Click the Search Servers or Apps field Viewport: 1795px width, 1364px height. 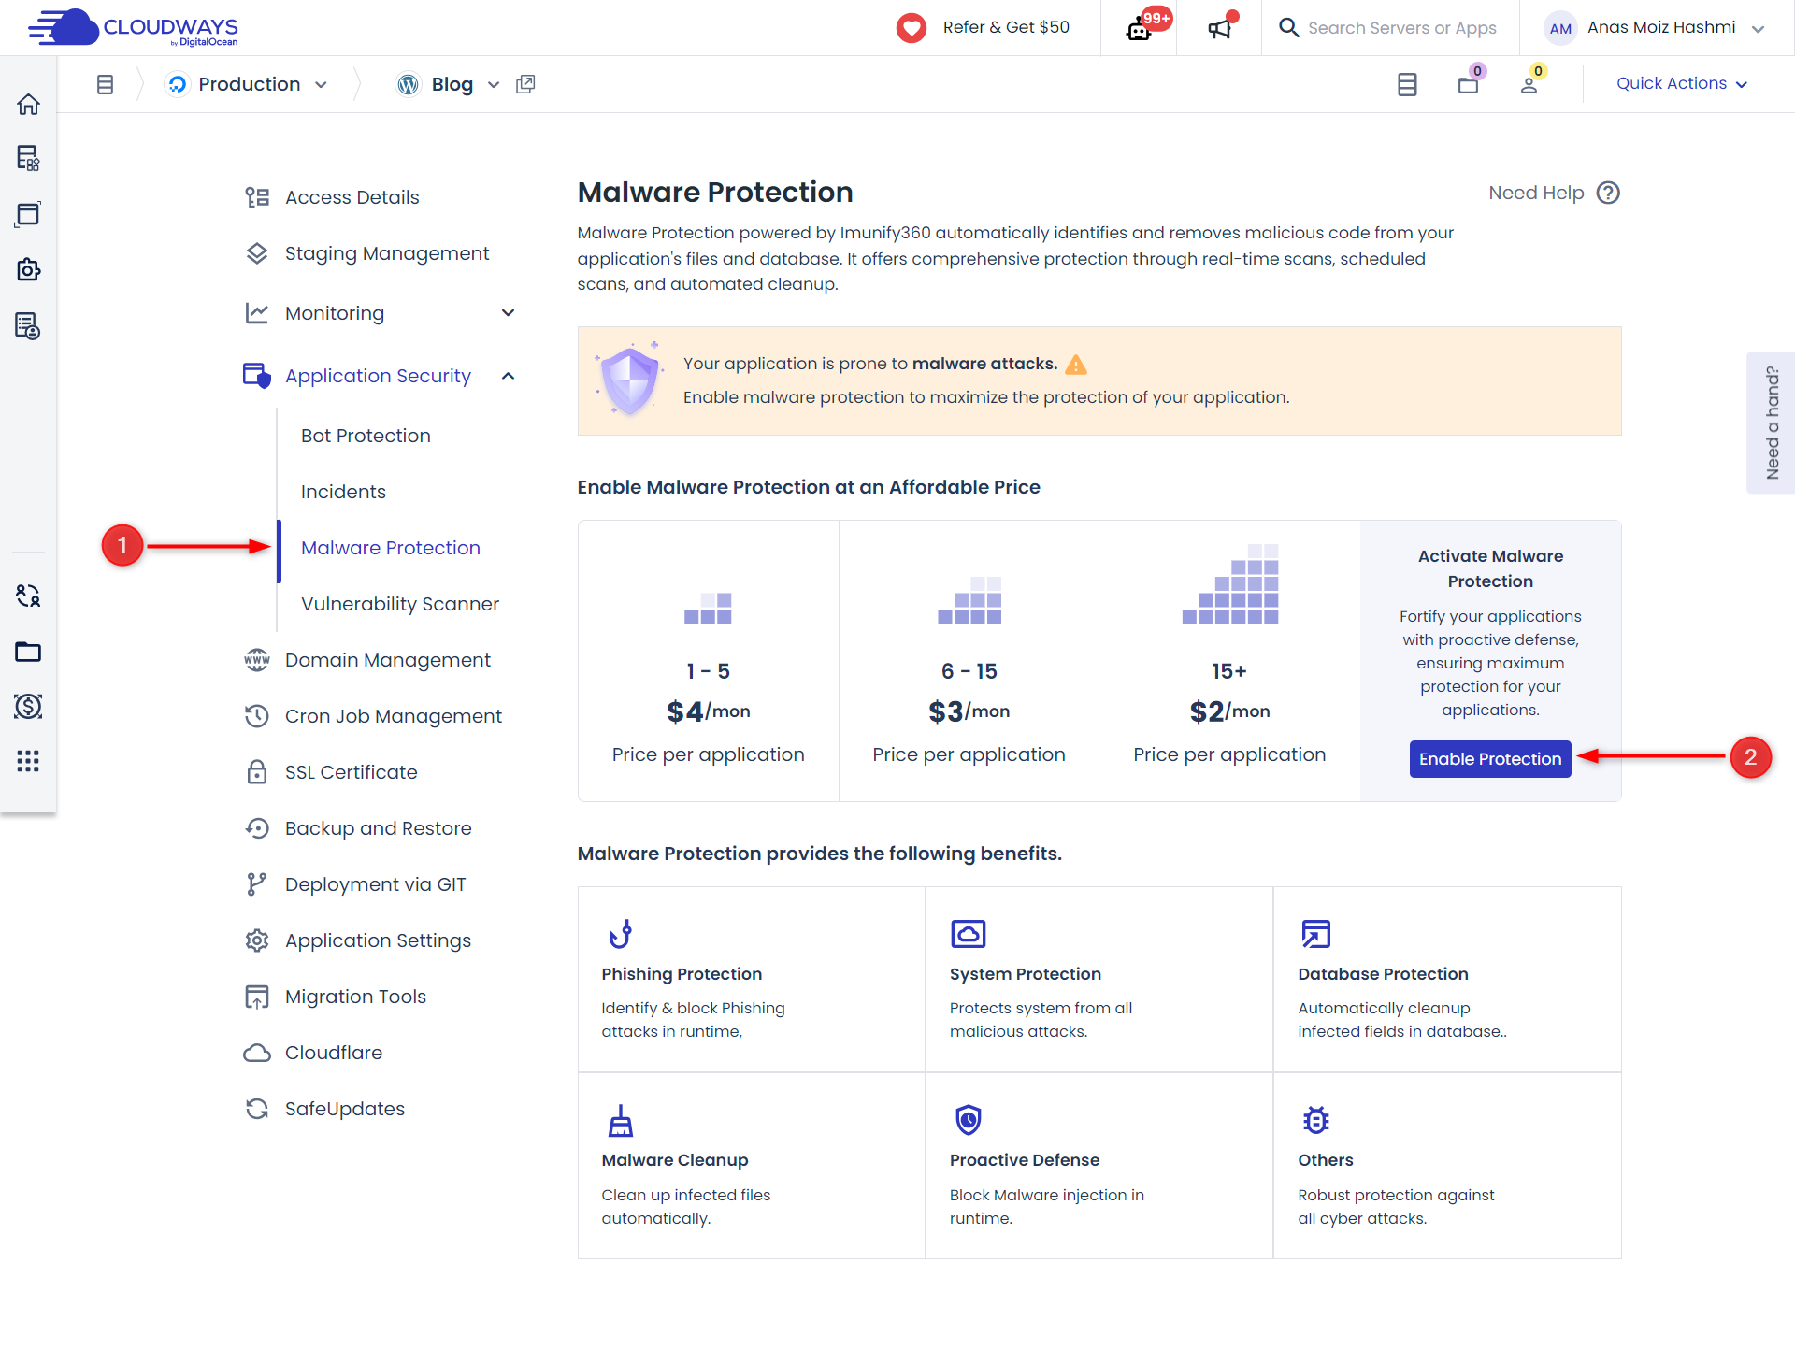tap(1400, 28)
